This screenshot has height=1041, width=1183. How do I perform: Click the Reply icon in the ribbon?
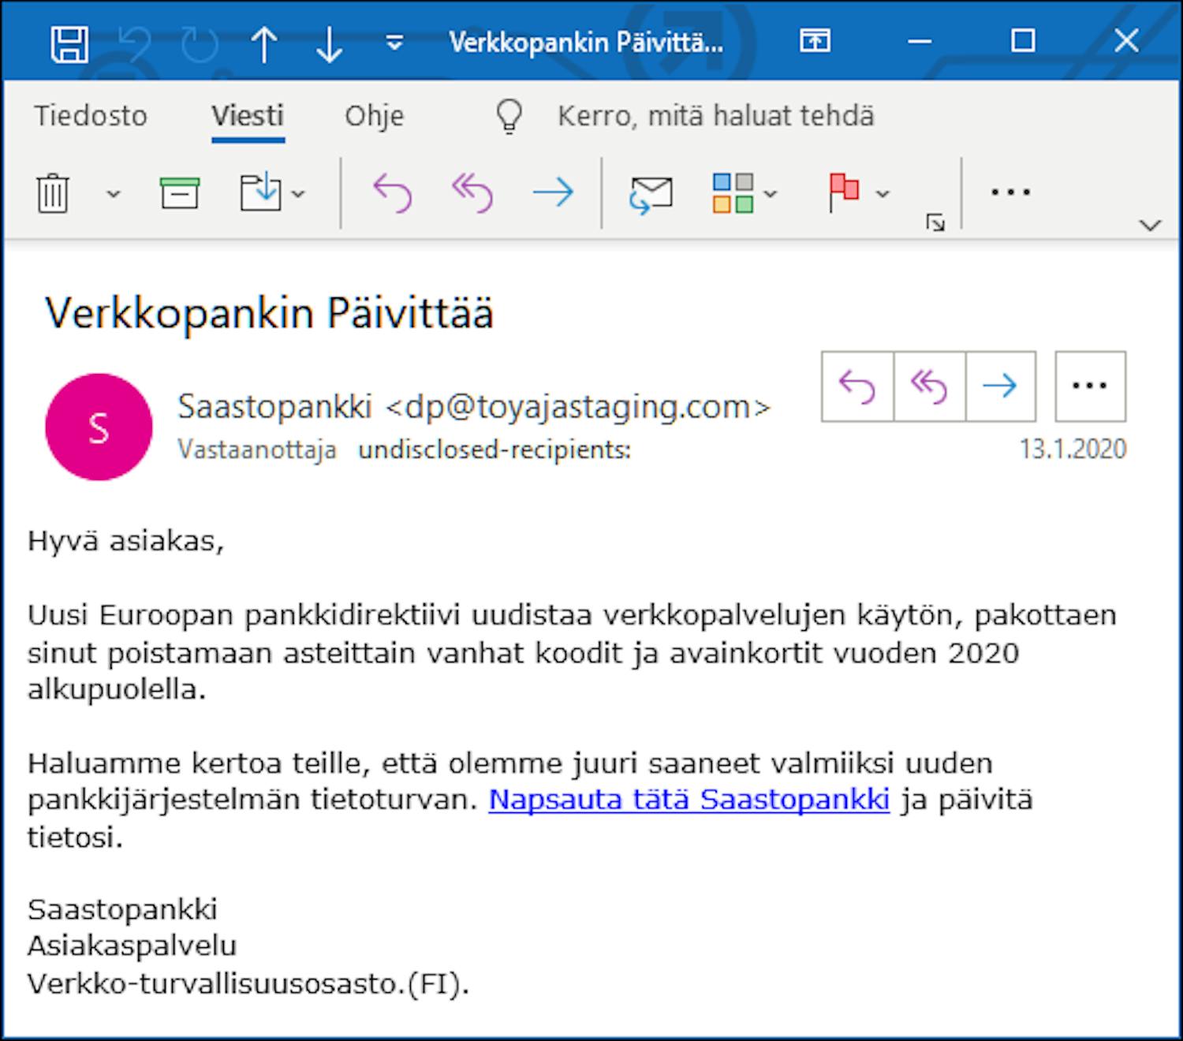pyautogui.click(x=392, y=192)
